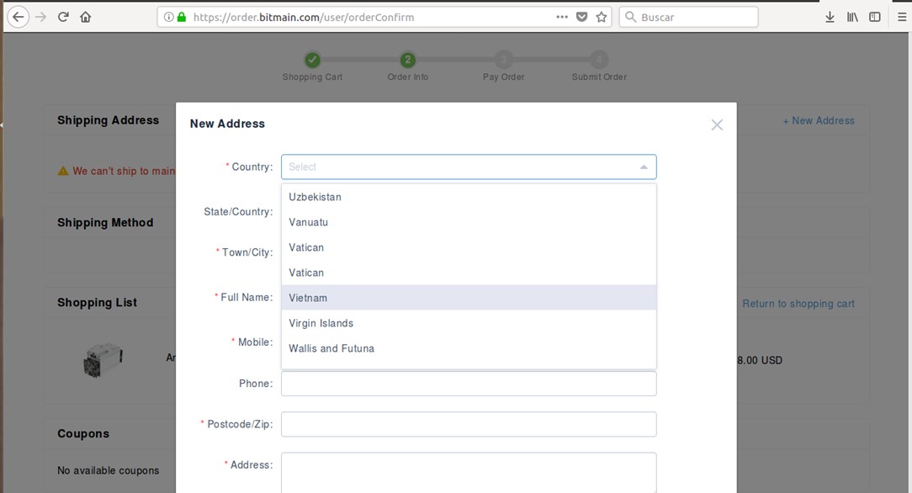Reload the current page
Screen dimensions: 912x493
point(63,17)
